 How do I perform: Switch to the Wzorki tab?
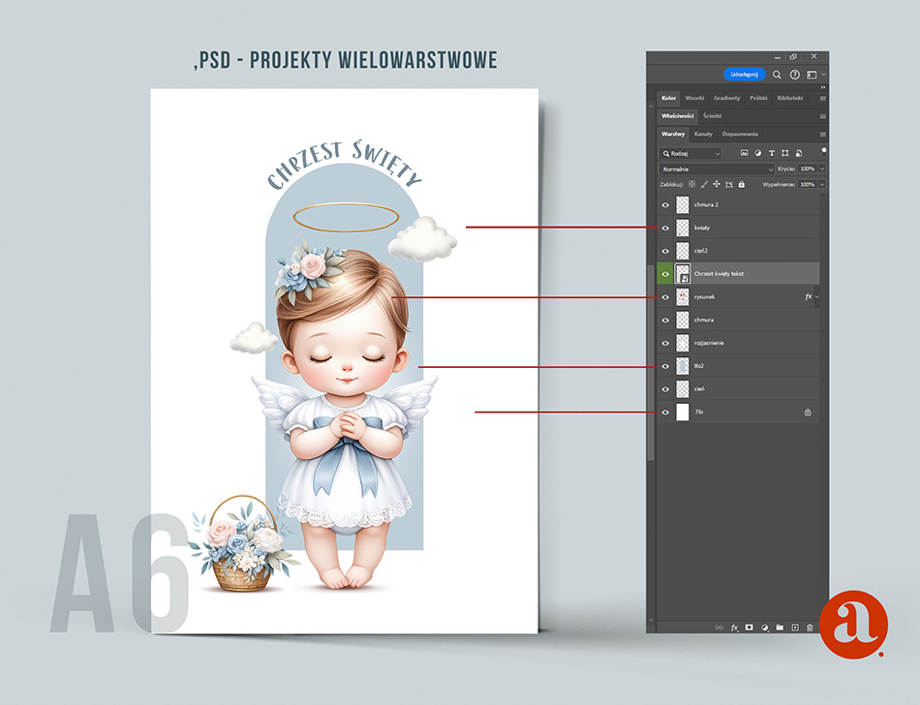pos(694,98)
